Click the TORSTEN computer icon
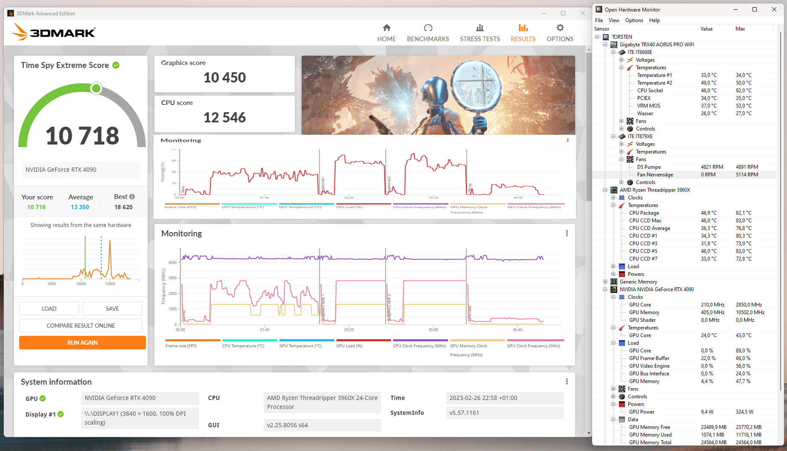Screen dimensions: 787x451 [606, 37]
